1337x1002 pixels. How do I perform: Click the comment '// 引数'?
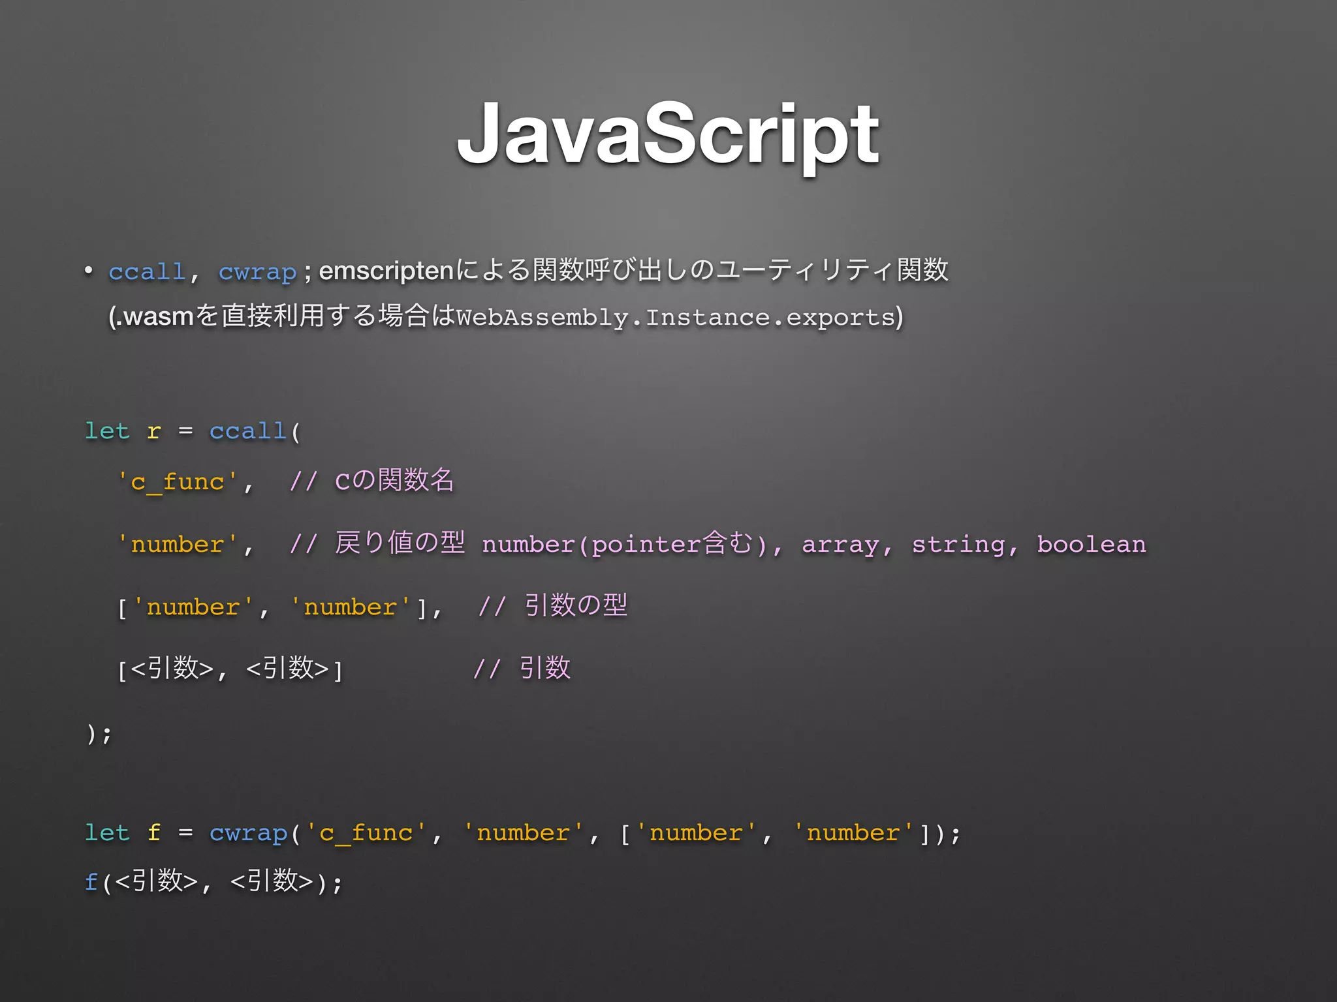click(522, 669)
